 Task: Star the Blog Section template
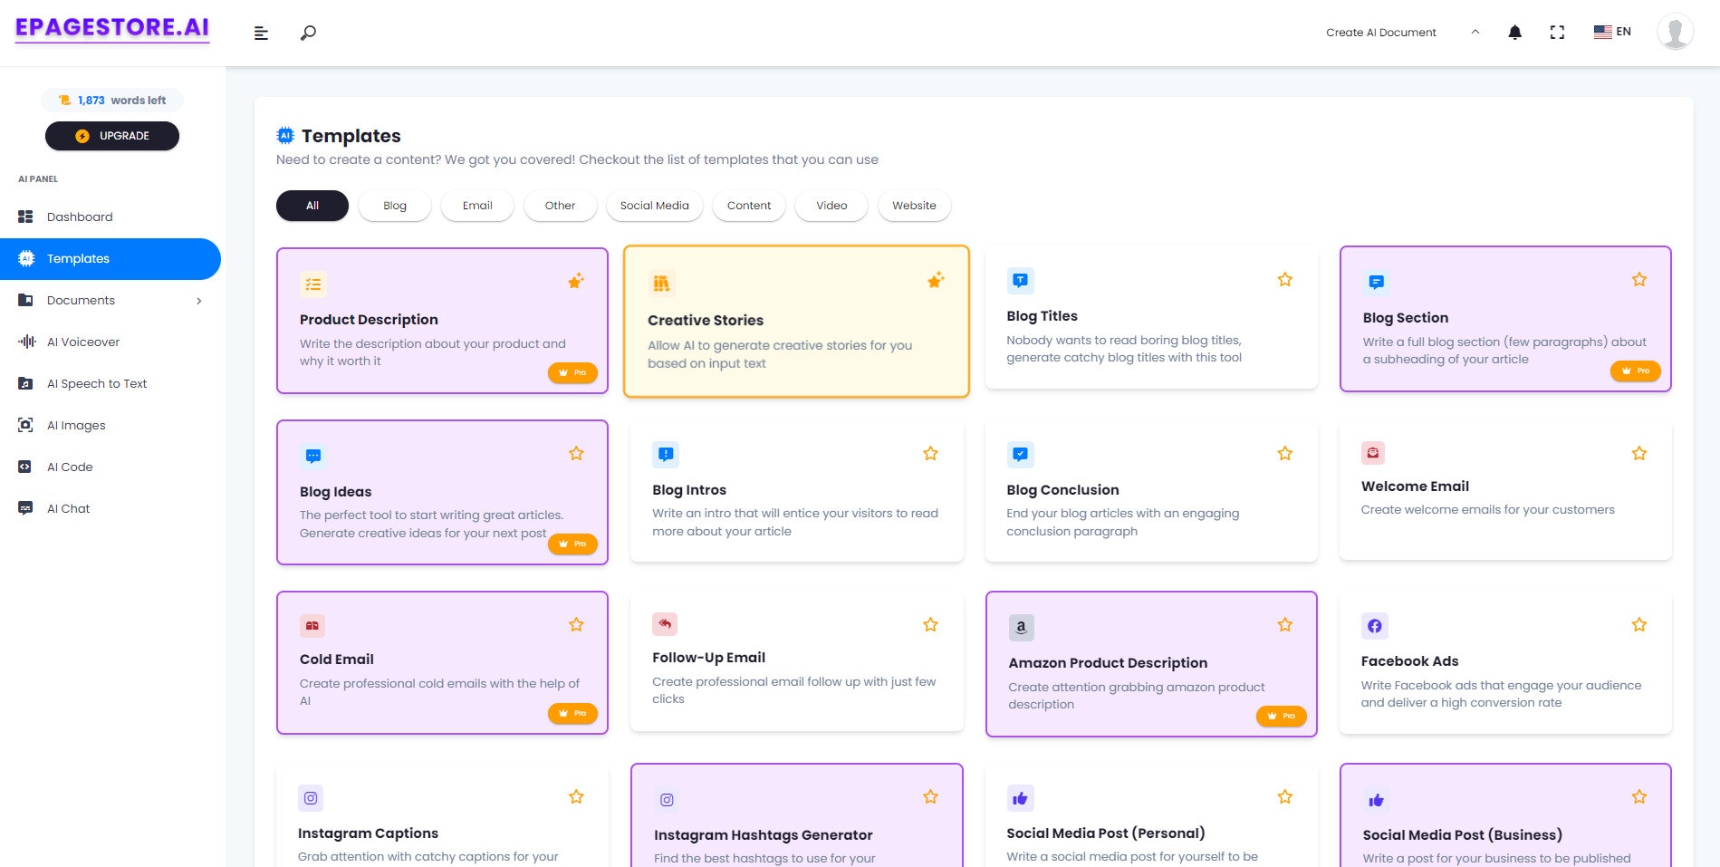pos(1638,280)
